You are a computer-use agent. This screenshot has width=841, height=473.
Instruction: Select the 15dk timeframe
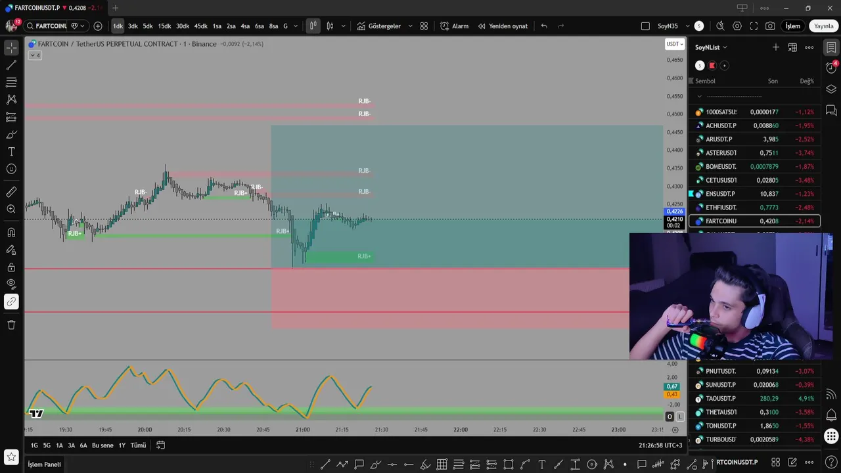click(164, 26)
